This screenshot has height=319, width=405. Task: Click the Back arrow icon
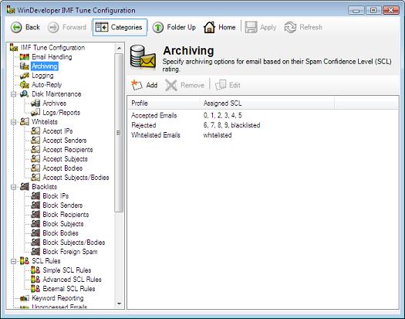[x=16, y=28]
